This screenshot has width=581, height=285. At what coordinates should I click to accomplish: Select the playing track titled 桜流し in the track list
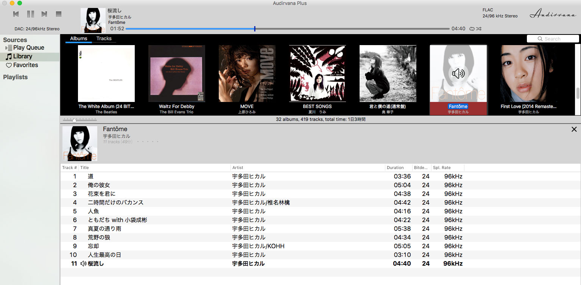320,263
